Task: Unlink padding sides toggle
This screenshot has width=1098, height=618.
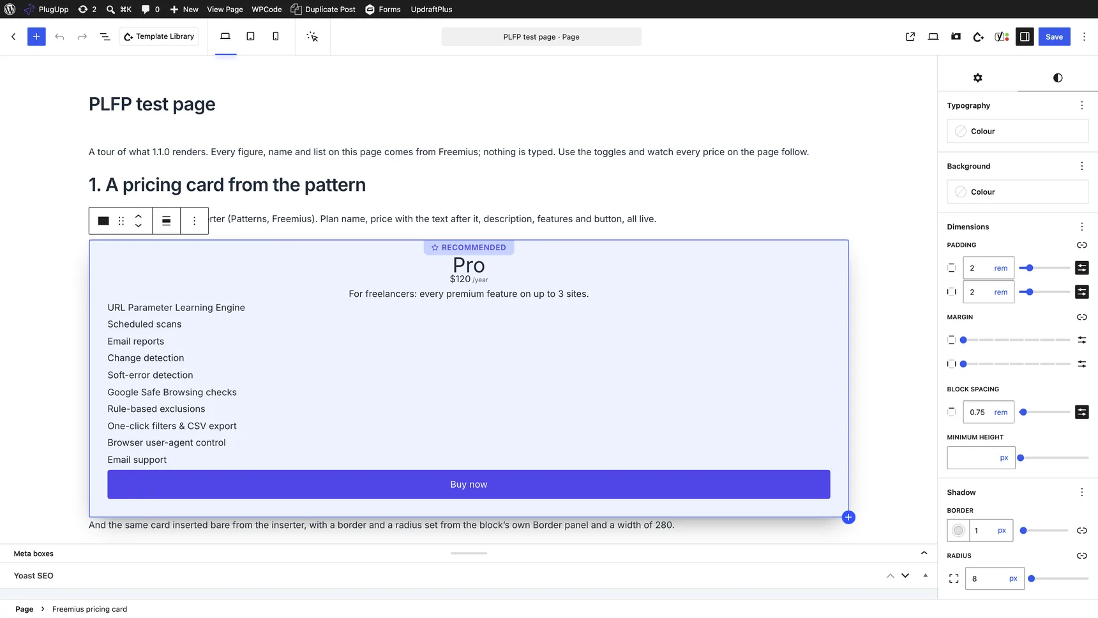Action: point(1081,245)
